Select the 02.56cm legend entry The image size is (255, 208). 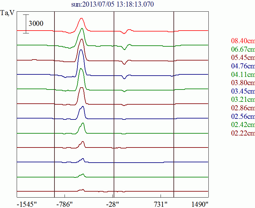[243, 116]
